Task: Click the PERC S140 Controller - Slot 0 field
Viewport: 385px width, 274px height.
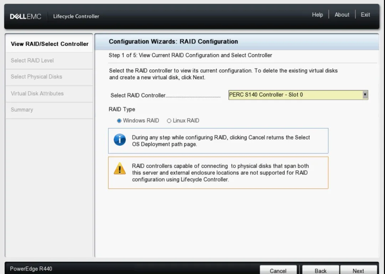Action: (298, 95)
